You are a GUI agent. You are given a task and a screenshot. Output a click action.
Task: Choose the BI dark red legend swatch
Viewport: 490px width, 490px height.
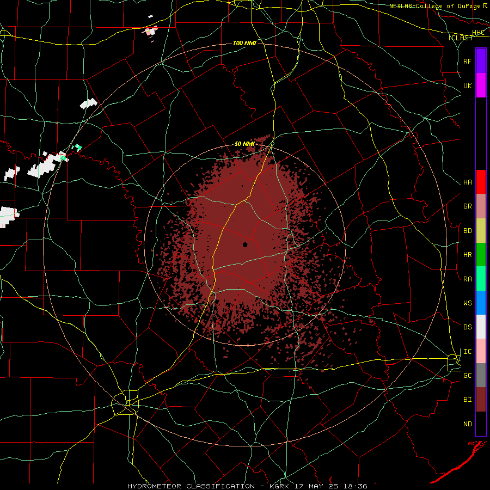pos(481,400)
